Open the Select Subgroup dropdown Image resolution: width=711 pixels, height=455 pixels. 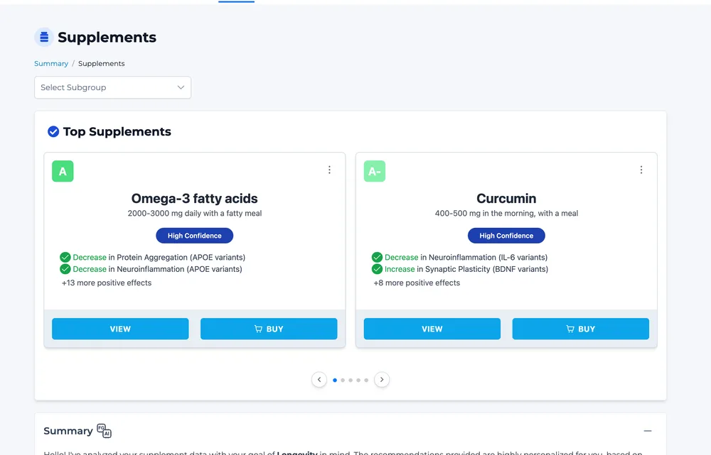112,87
